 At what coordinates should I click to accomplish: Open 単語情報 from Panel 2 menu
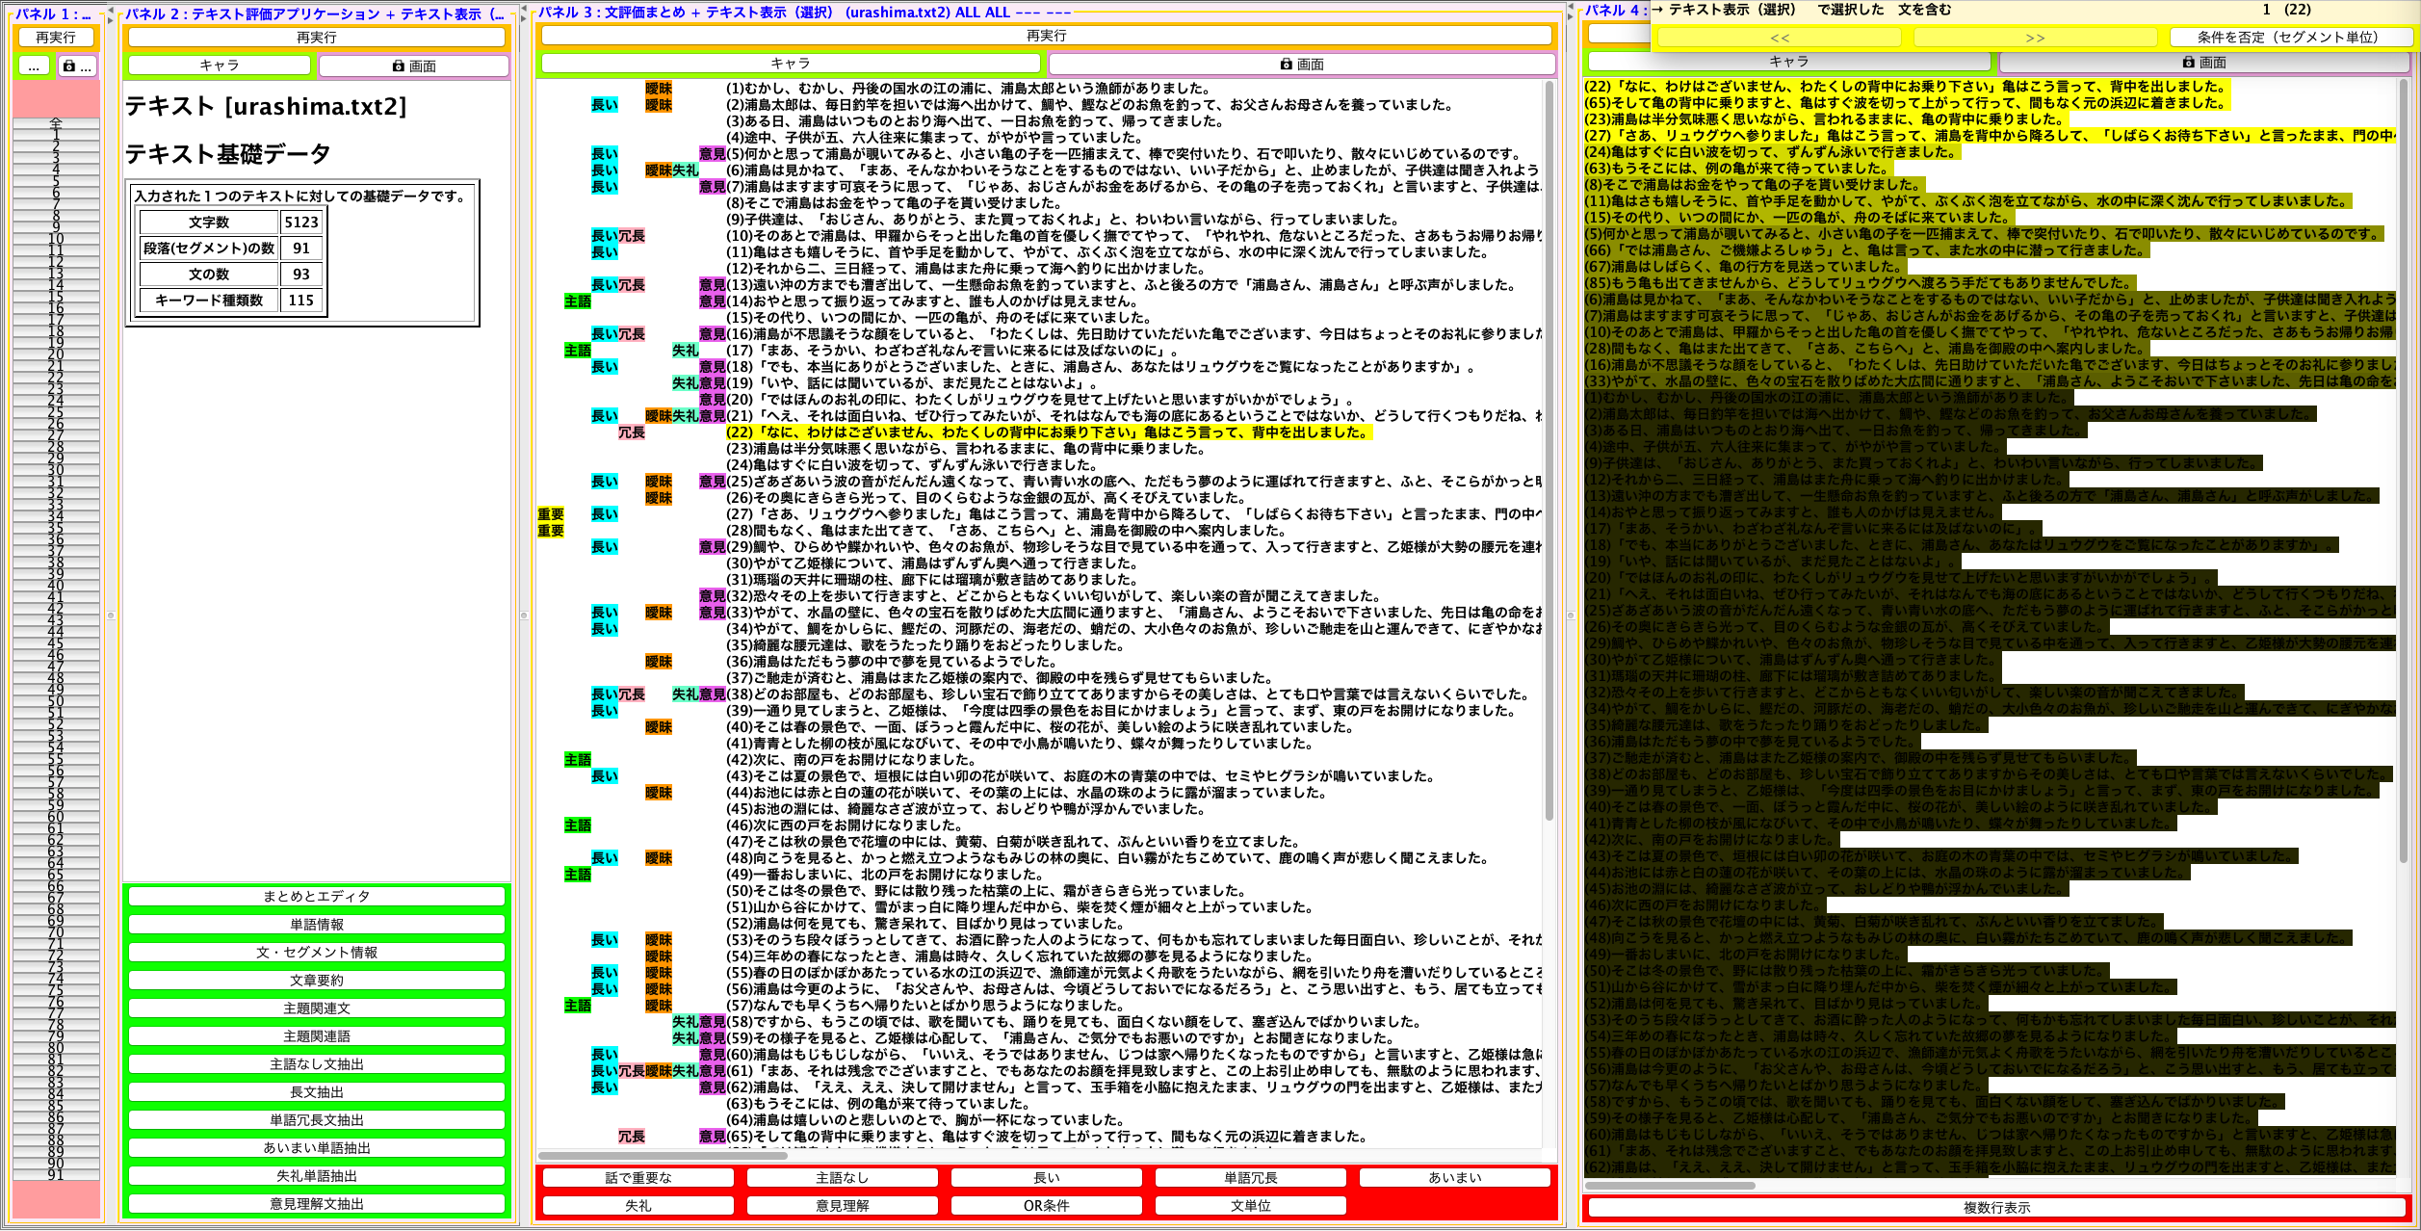pyautogui.click(x=317, y=924)
